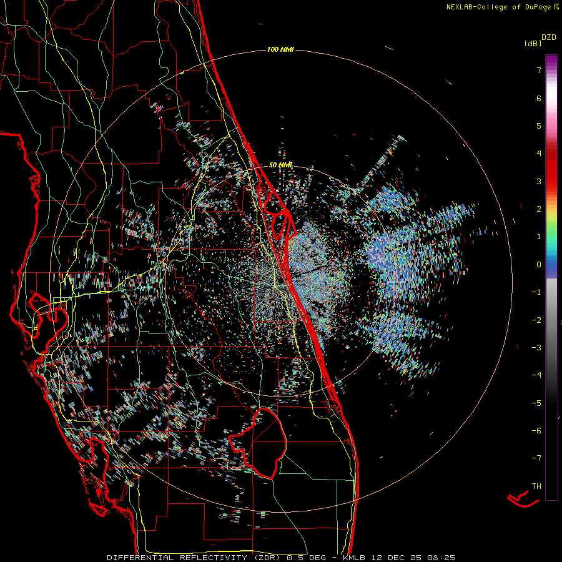Viewport: 562px width, 562px height.
Task: Click the -2 value on color scale
Action: point(536,320)
